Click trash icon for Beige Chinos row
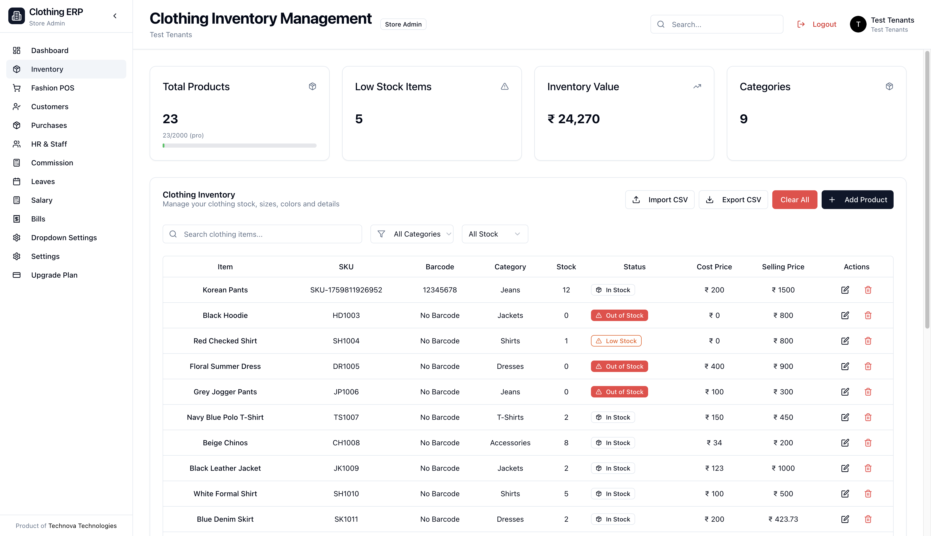This screenshot has height=536, width=931. click(868, 443)
